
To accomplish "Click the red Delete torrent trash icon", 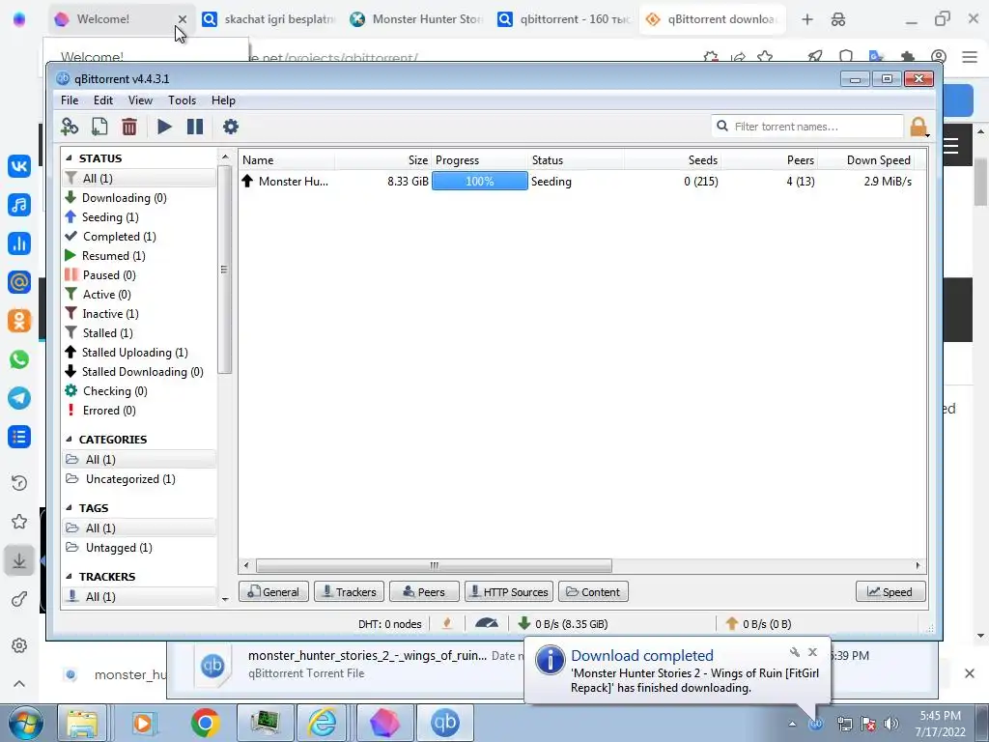I will (x=129, y=127).
